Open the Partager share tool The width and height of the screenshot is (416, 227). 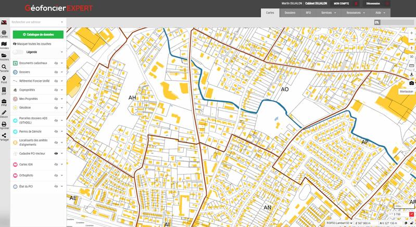(4, 137)
